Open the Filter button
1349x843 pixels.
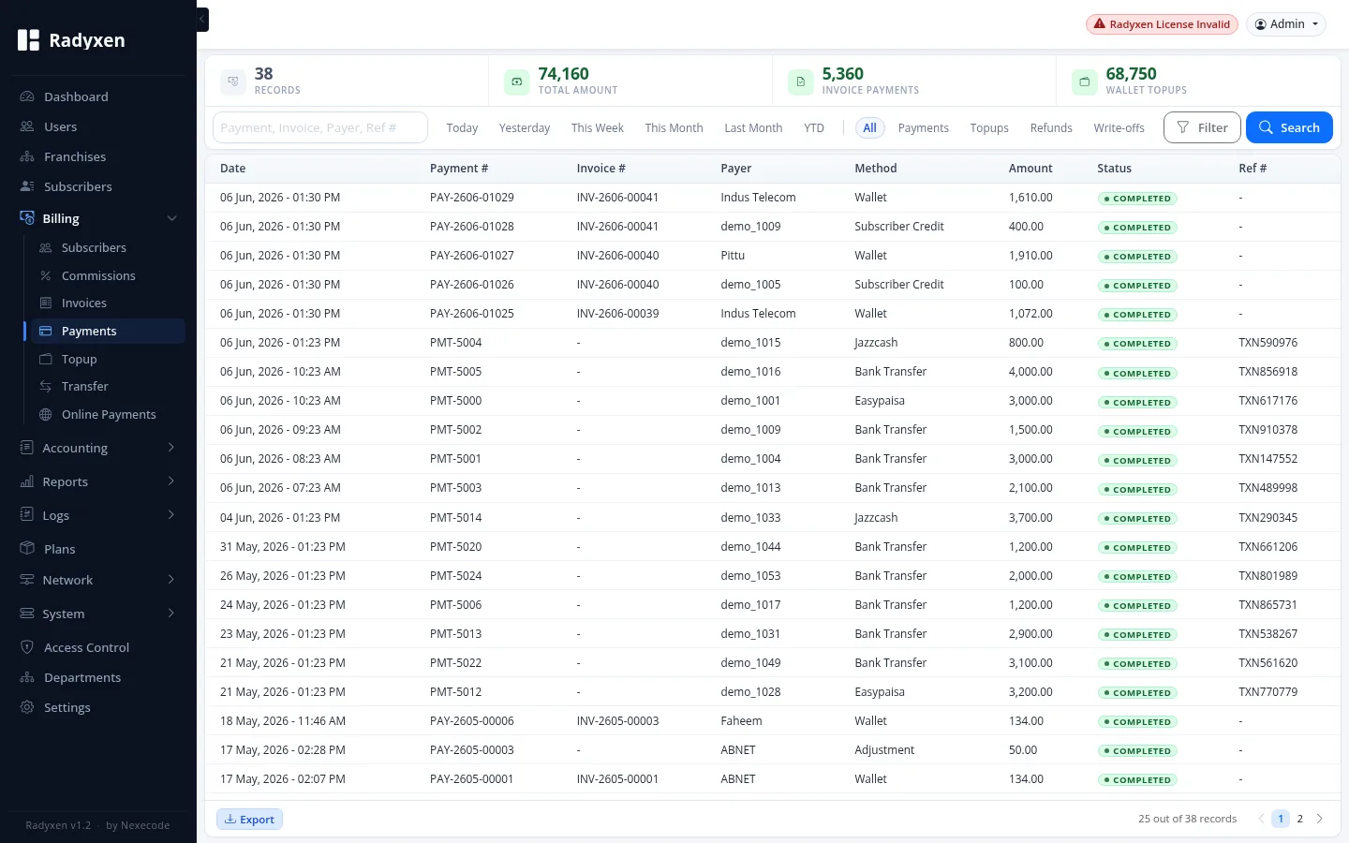point(1202,127)
